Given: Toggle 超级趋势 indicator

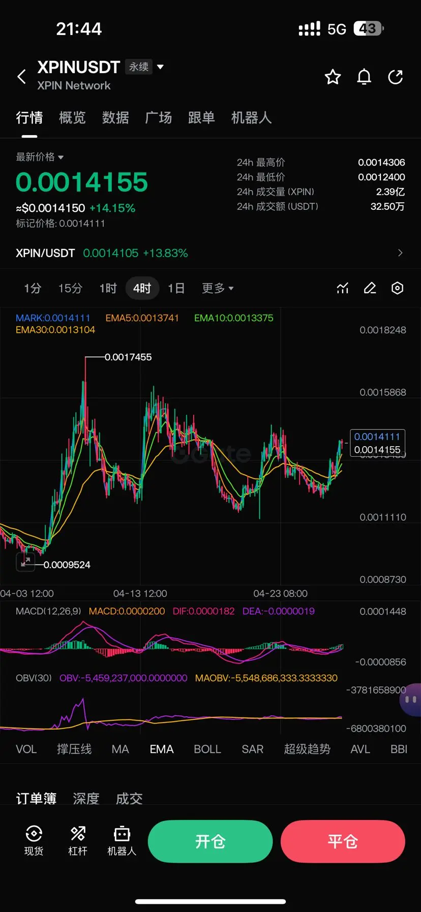Looking at the screenshot, I should pos(307,749).
